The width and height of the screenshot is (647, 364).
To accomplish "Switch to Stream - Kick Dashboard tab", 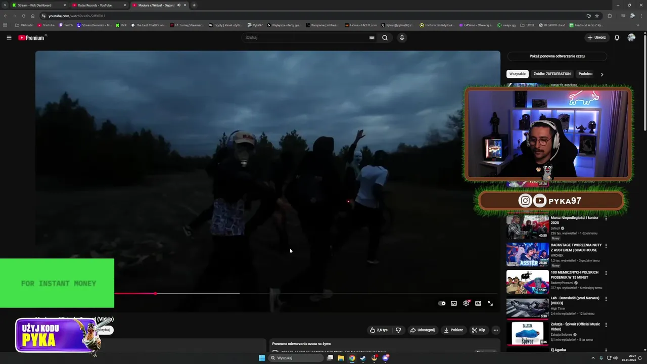I will [x=38, y=5].
